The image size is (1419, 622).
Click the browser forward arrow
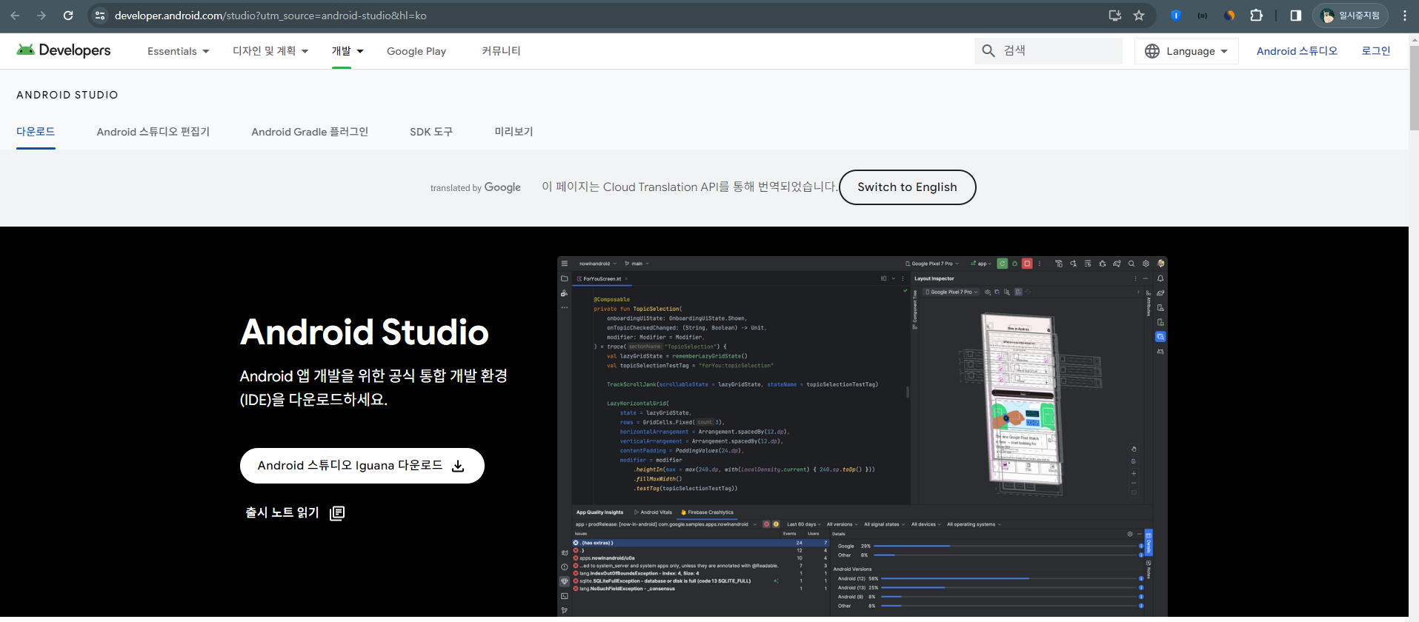pyautogui.click(x=41, y=16)
